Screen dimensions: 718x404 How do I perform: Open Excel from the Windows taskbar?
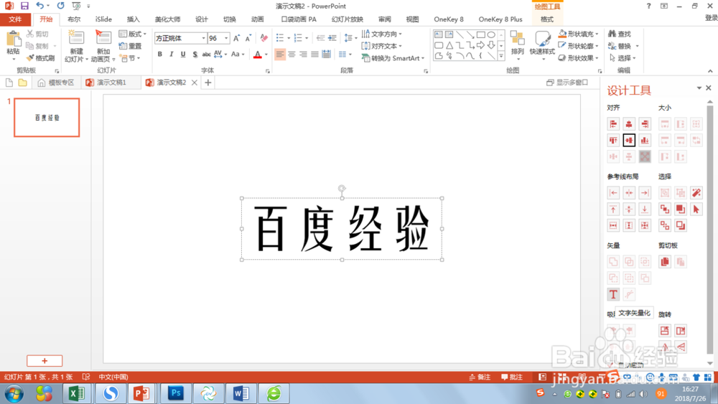coord(77,393)
